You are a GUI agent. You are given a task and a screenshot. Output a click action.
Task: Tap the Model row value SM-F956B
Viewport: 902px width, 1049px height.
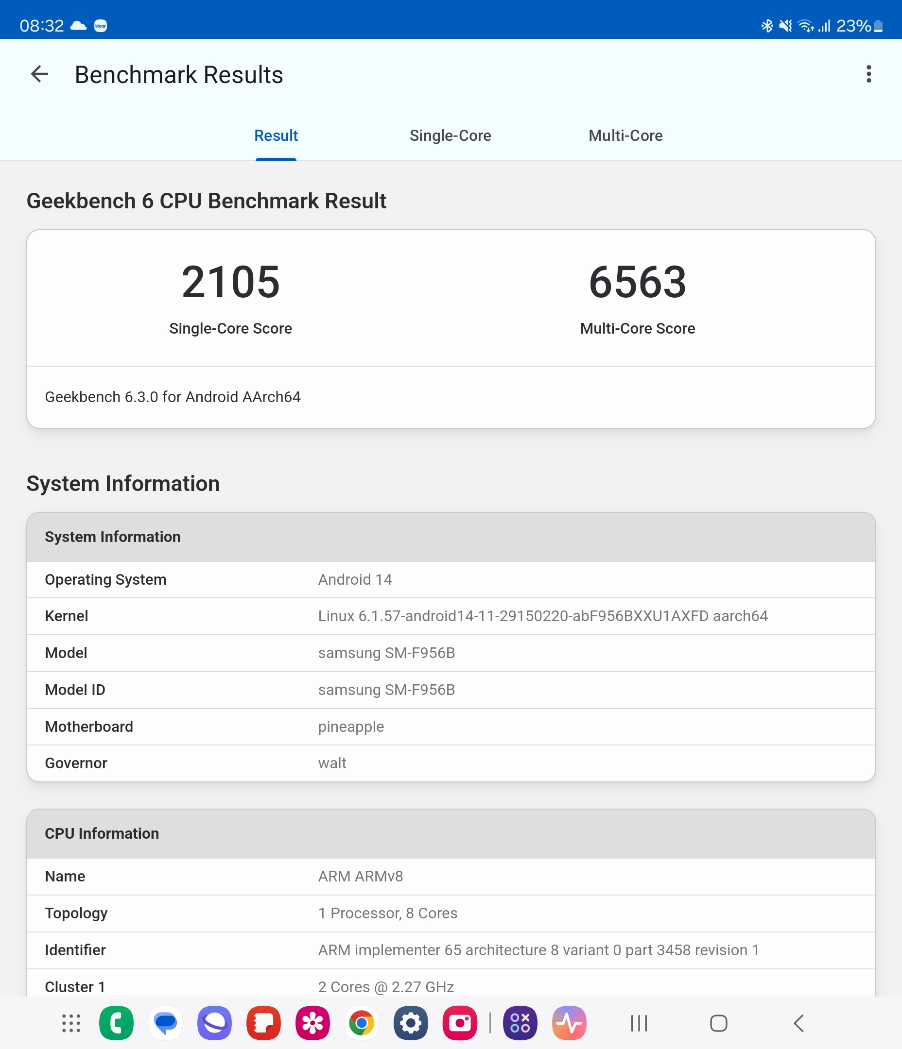pyautogui.click(x=387, y=653)
